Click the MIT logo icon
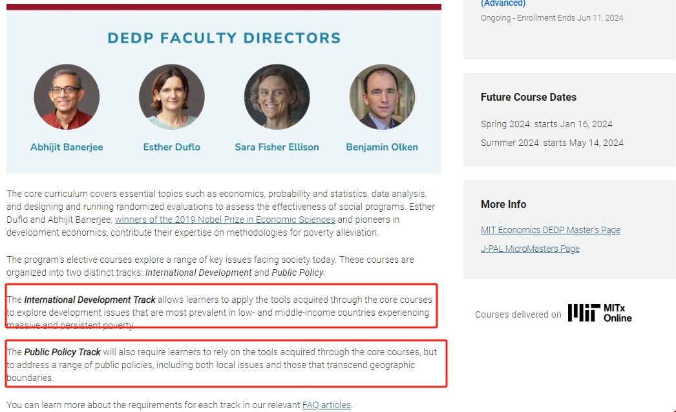 pos(583,313)
